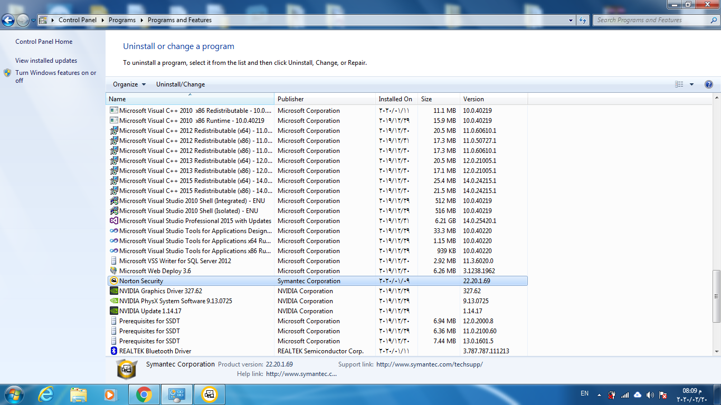Click Control Panel taskbar button
721x405 pixels.
pos(176,394)
